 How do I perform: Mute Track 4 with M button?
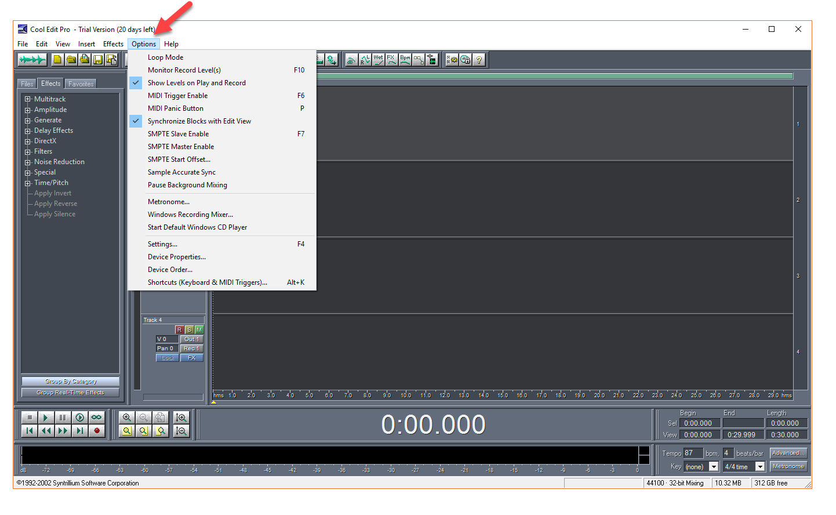[x=199, y=329]
